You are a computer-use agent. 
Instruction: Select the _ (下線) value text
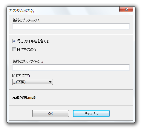pos(19,82)
